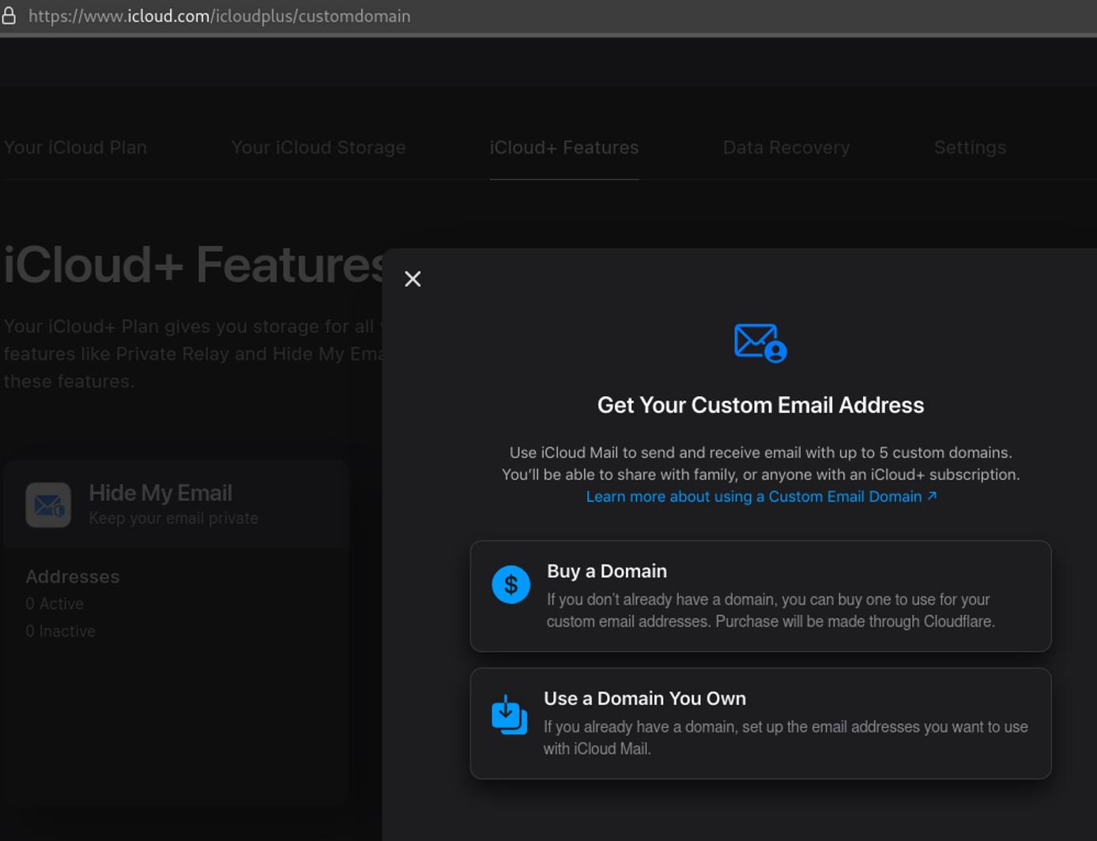Click the domain import icon beside Use a Domain You Own
Screen dimensions: 1097x841
coord(509,715)
